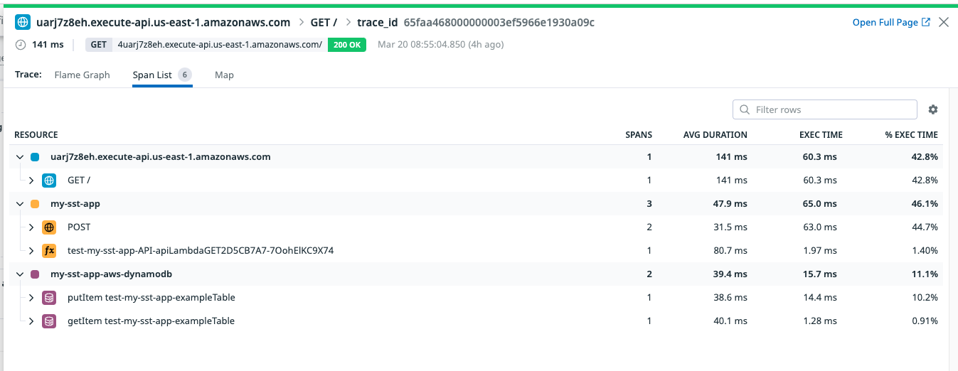Click the database icon for getItem row
This screenshot has height=371, width=958.
click(x=49, y=321)
